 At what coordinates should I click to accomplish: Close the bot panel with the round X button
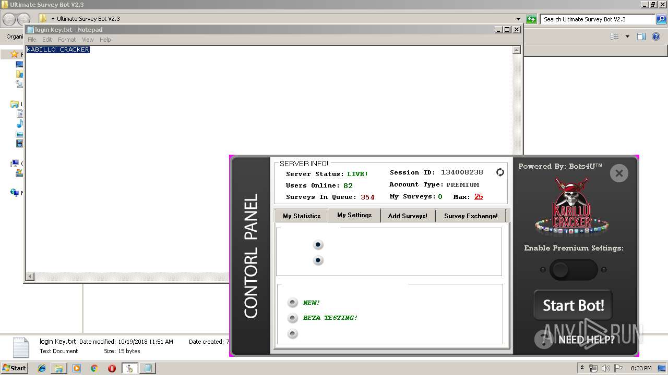[619, 173]
